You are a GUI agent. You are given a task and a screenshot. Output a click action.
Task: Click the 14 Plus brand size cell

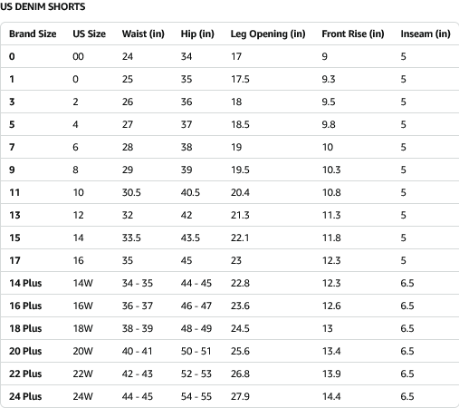25,283
